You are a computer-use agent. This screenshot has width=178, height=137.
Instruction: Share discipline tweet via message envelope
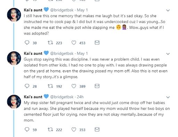97,86
